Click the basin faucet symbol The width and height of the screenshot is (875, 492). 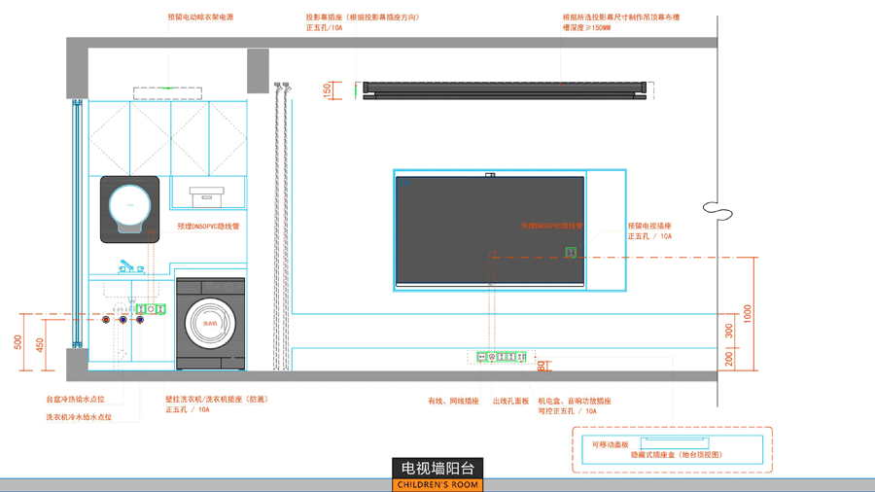[x=130, y=265]
